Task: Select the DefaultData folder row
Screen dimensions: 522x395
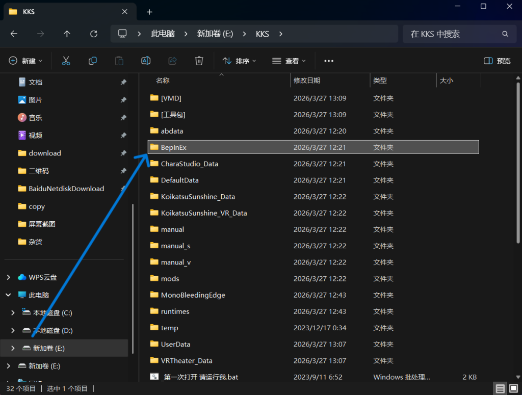Action: pos(314,180)
